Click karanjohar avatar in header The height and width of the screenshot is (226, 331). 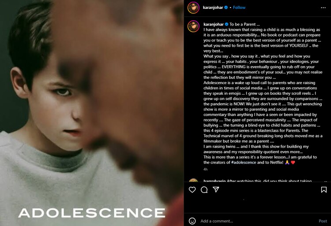(x=193, y=7)
